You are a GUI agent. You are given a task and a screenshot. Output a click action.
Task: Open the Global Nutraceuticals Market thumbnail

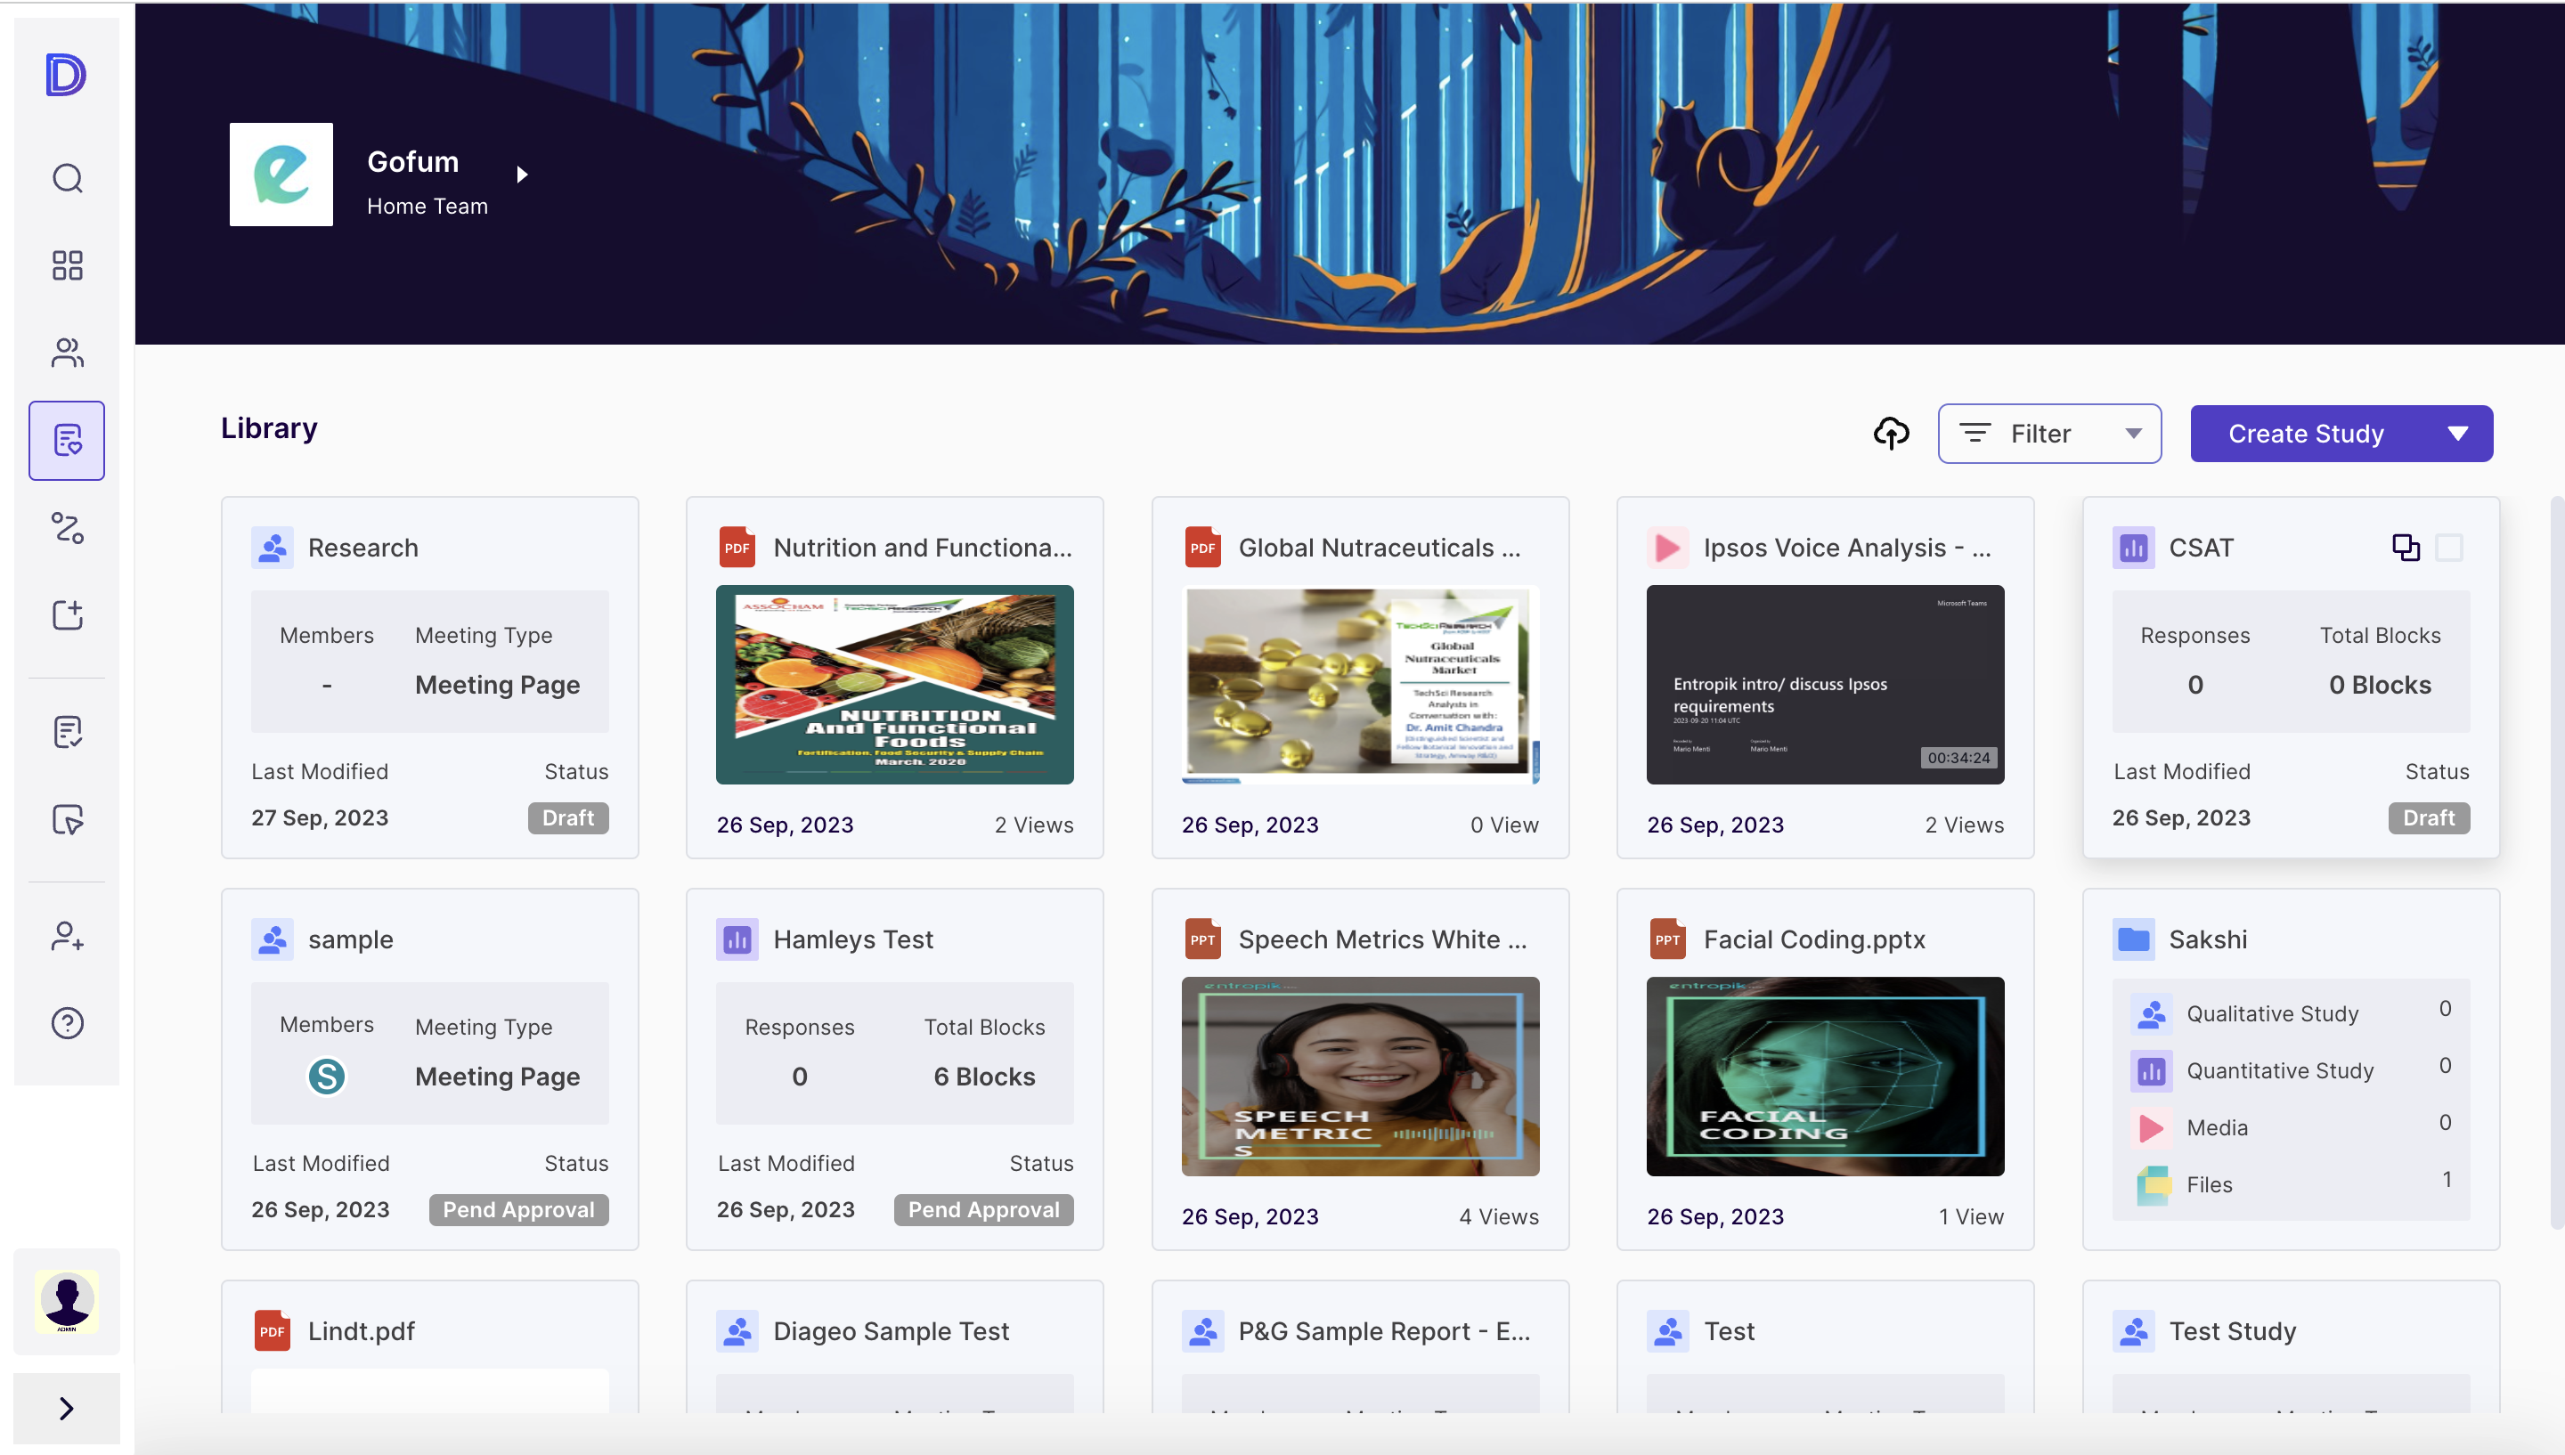1360,684
